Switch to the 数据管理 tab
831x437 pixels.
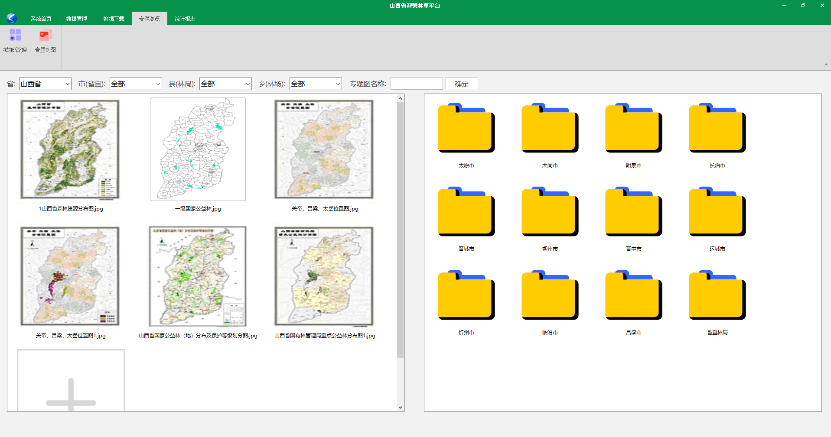pyautogui.click(x=76, y=19)
